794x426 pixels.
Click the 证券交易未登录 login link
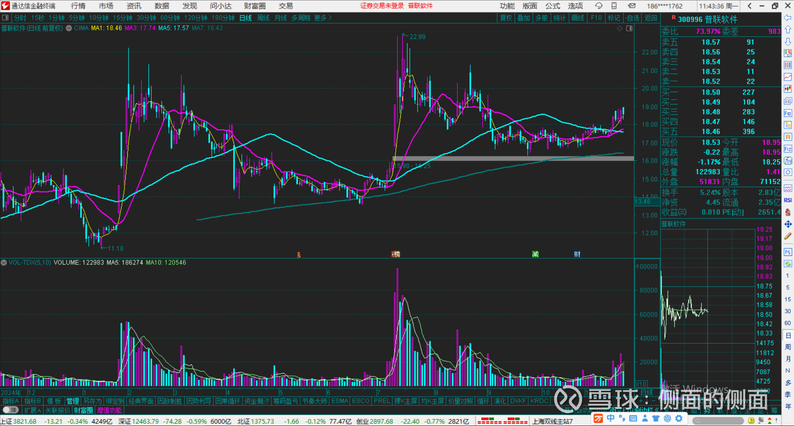[x=382, y=6]
